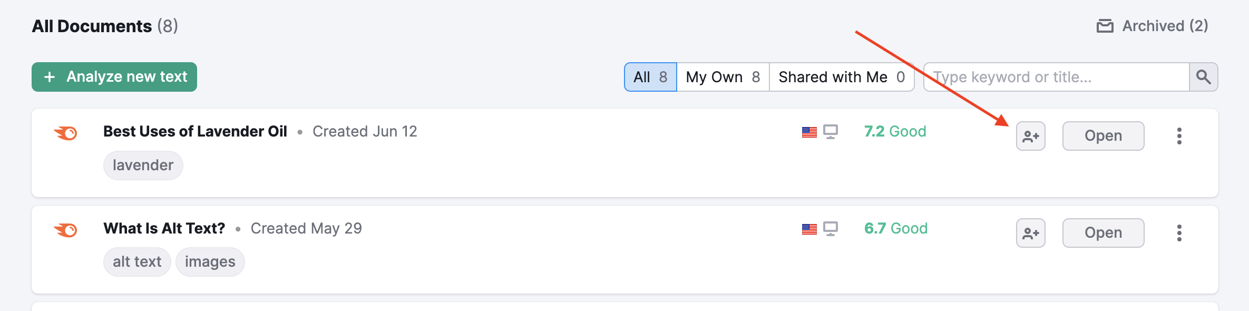Open Archived documents

(1164, 26)
